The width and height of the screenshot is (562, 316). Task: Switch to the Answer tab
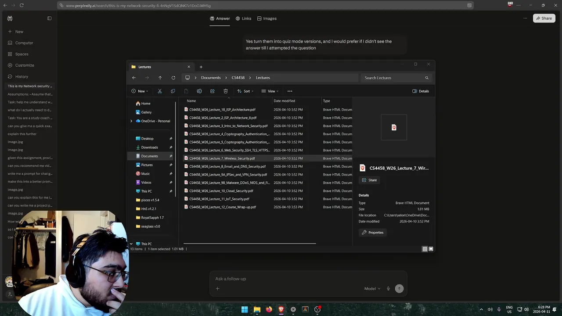[220, 18]
